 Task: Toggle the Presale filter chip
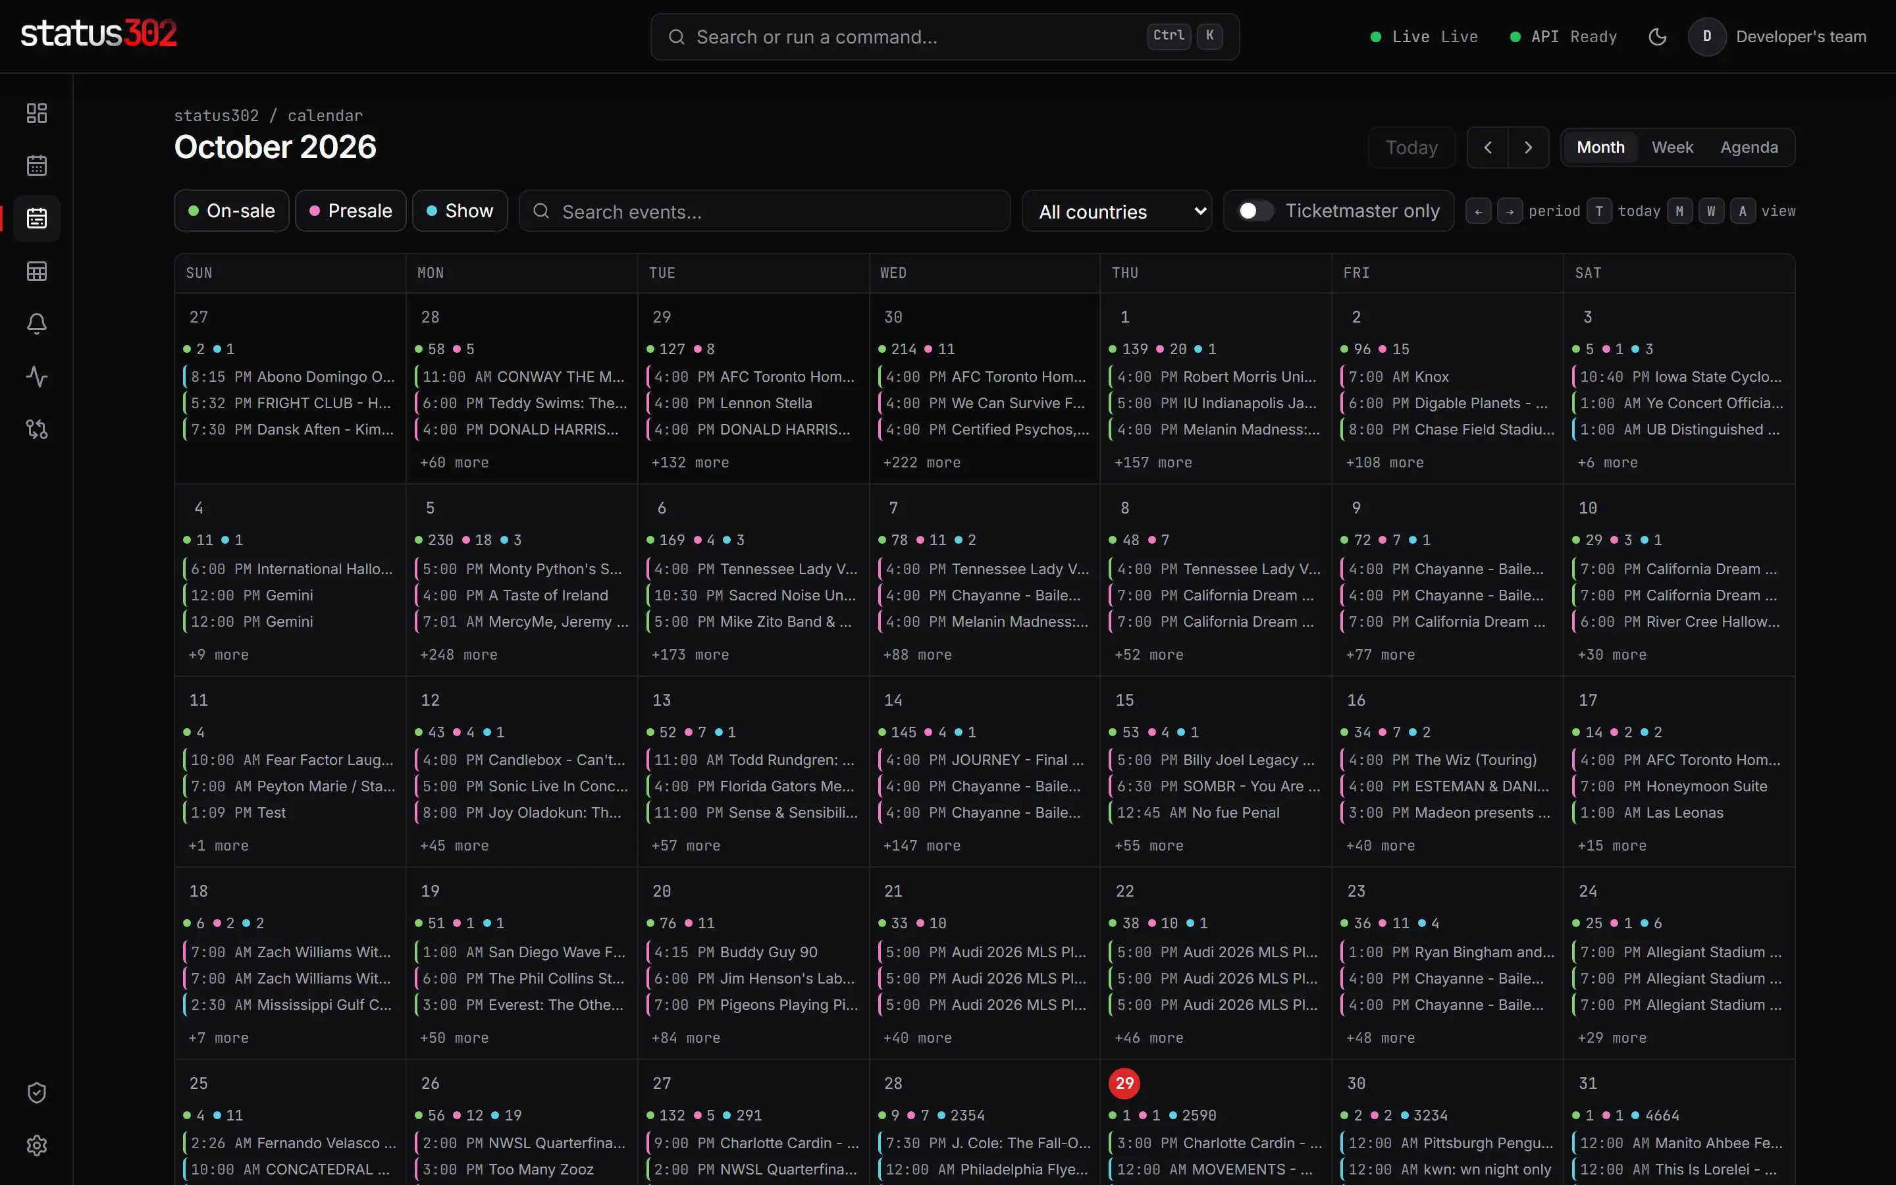pos(350,211)
